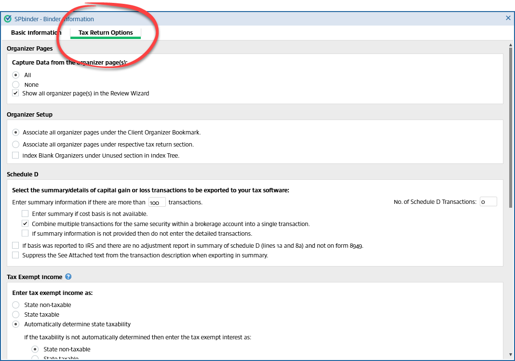Enable Suppress the See Attached text option
Image resolution: width=515 pixels, height=361 pixels.
pos(15,255)
